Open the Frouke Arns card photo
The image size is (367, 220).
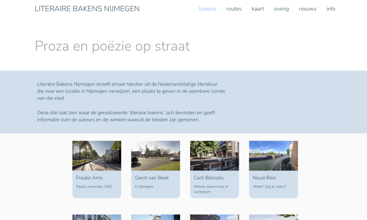tap(97, 155)
